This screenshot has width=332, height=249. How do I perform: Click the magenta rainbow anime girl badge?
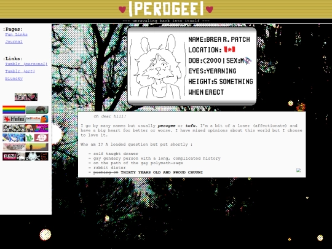tap(37, 128)
